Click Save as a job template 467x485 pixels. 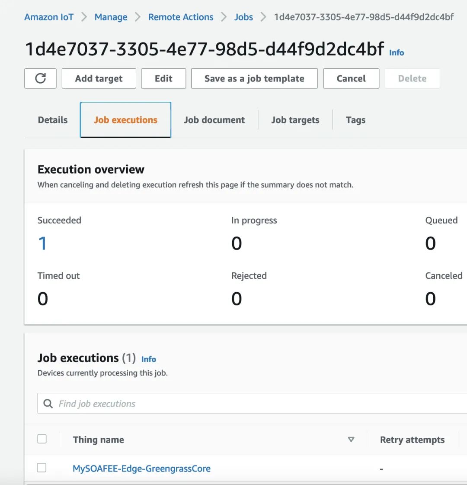(254, 78)
